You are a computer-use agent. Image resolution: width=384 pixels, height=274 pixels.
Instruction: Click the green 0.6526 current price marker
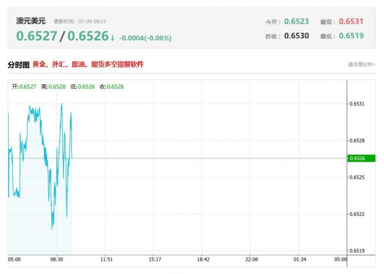[x=361, y=158]
